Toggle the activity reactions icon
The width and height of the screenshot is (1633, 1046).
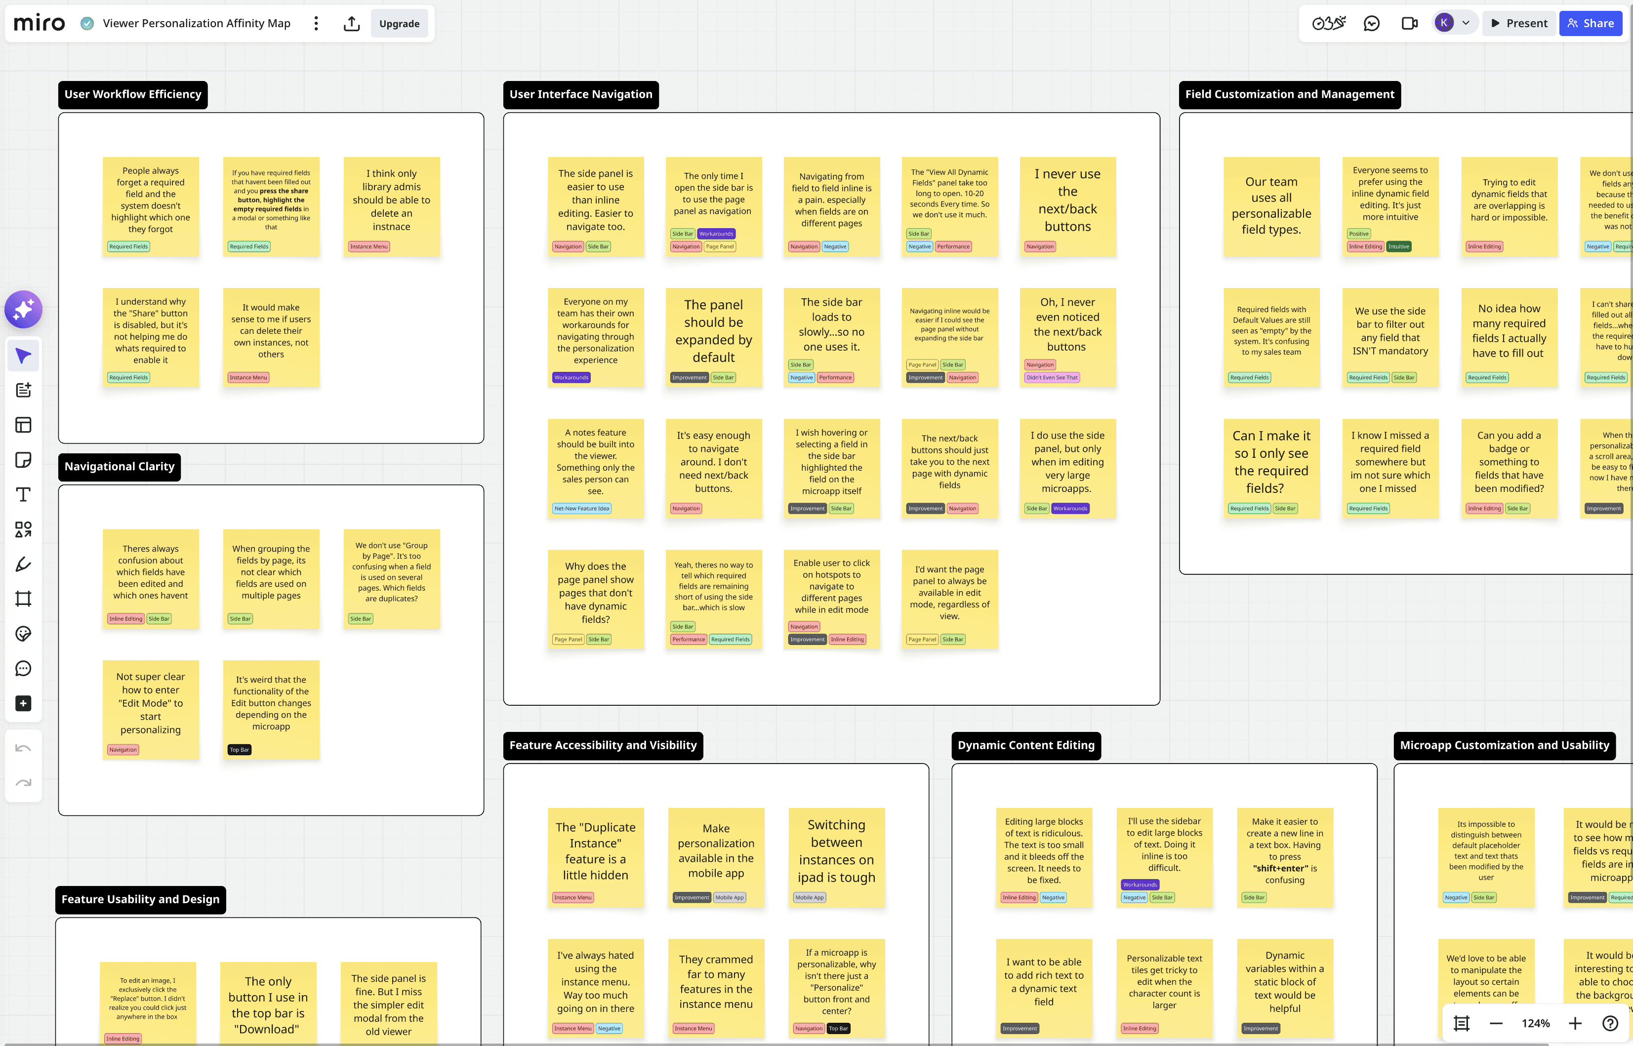(1328, 24)
